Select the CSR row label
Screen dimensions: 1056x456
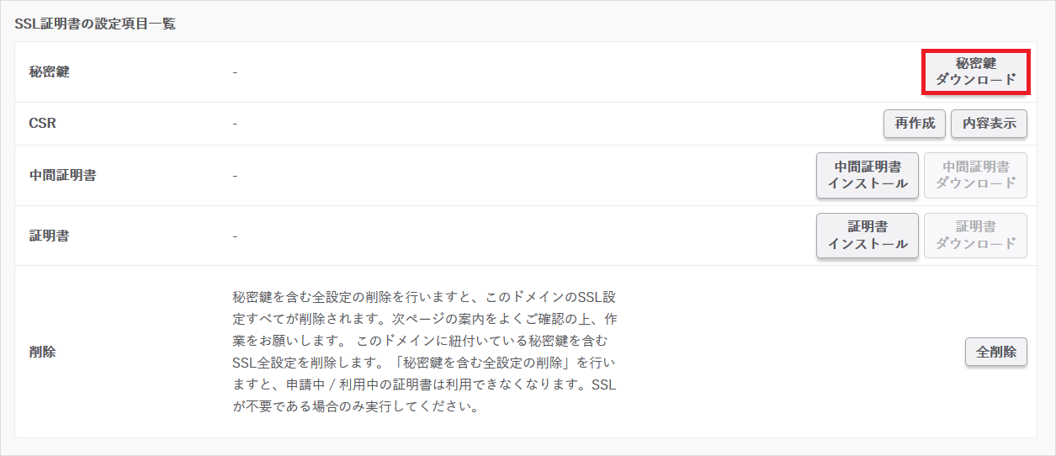pyautogui.click(x=42, y=124)
